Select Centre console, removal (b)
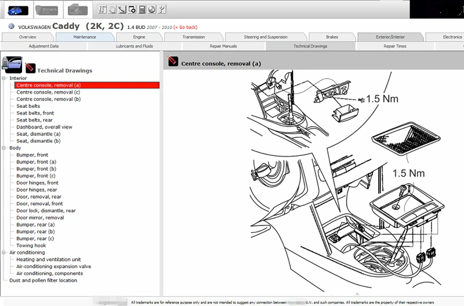This screenshot has height=306, width=464. tap(49, 99)
